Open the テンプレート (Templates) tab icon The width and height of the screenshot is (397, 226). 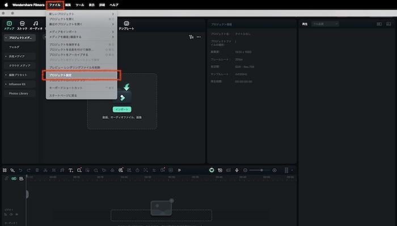tap(126, 24)
